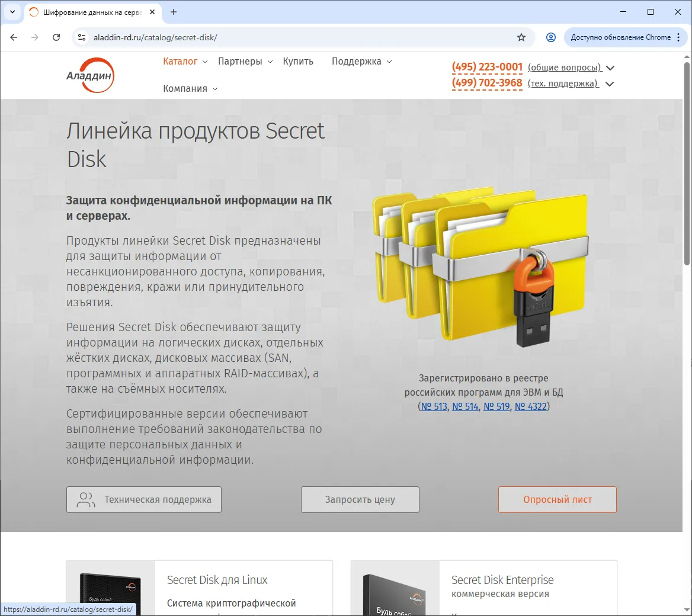This screenshot has width=692, height=616.
Task: Click the Опросный лист button
Action: coord(558,499)
